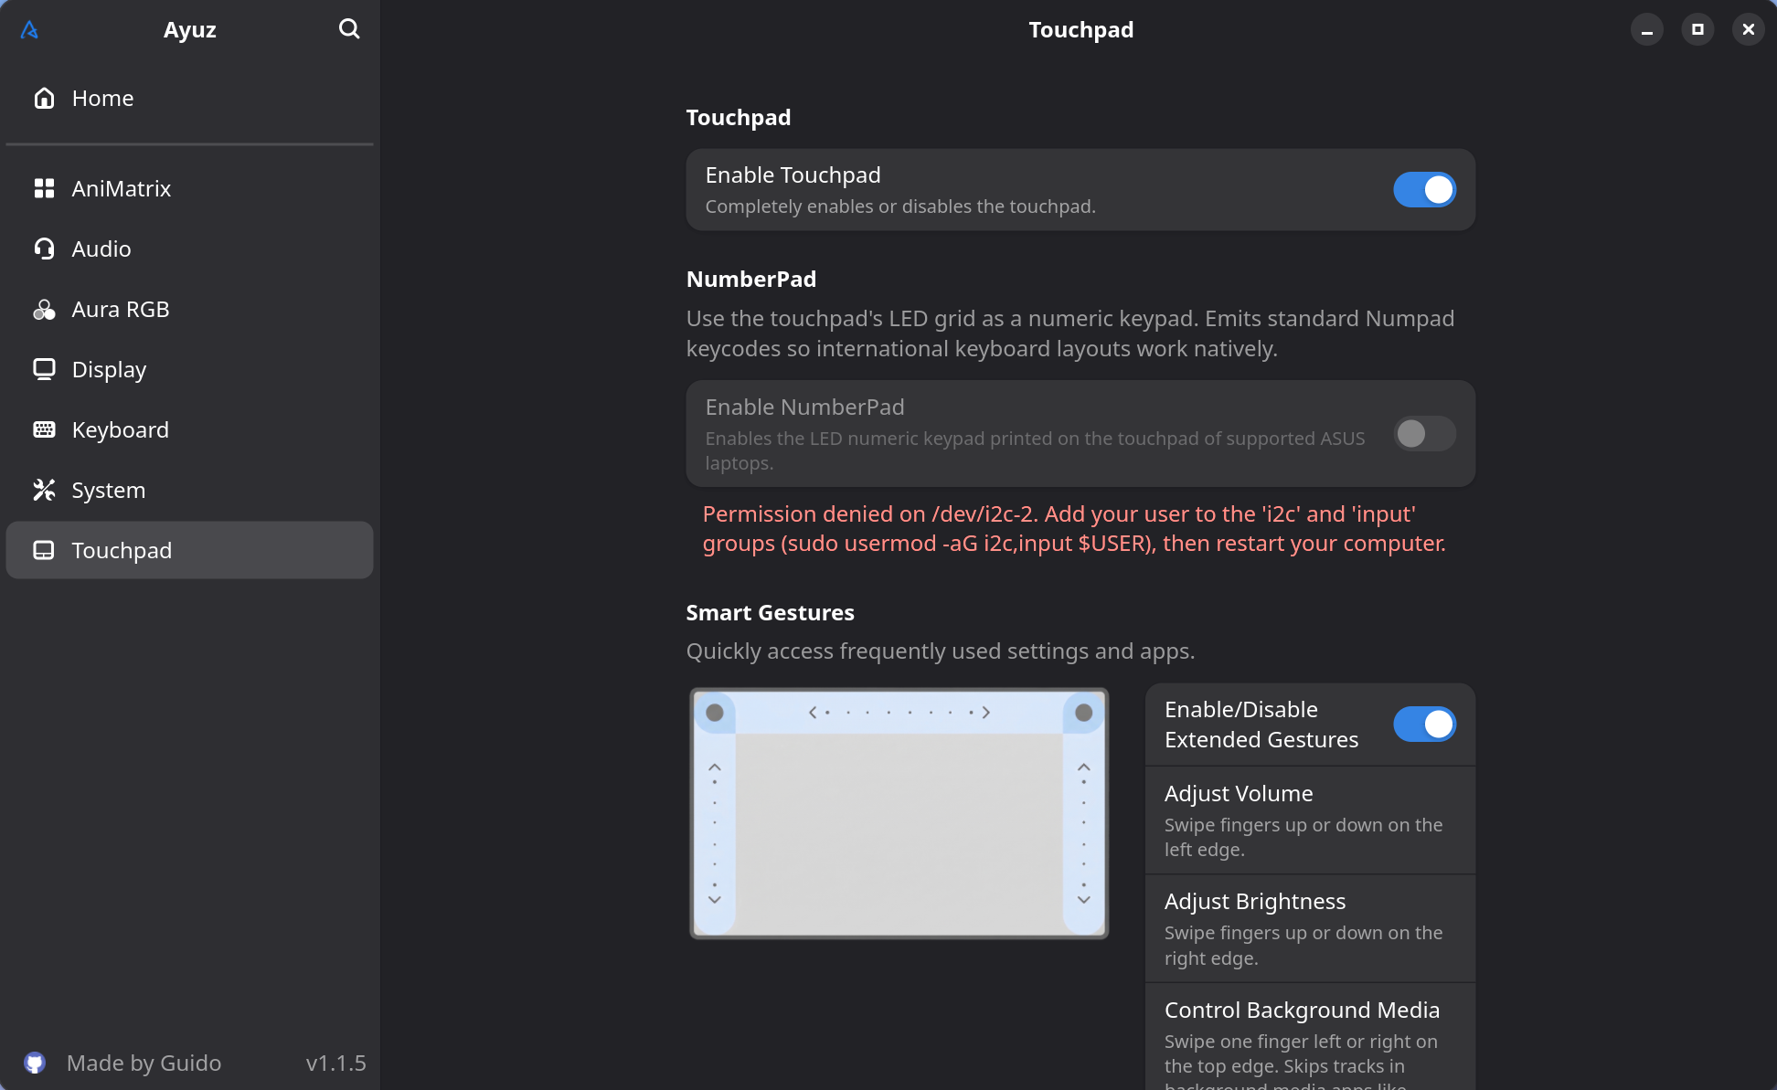Click top-left corner dot on touchpad diagram
The image size is (1777, 1090).
tap(715, 713)
